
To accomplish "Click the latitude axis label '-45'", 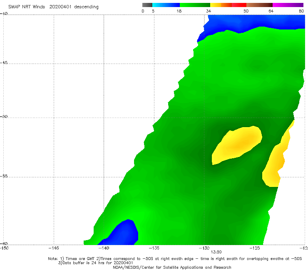I will point(4,63).
